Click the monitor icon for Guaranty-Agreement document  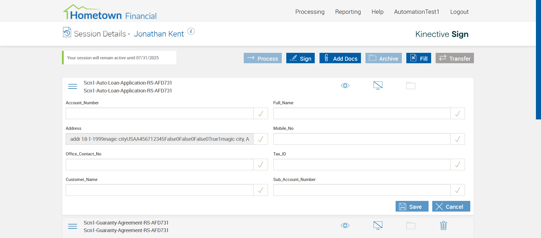378,225
